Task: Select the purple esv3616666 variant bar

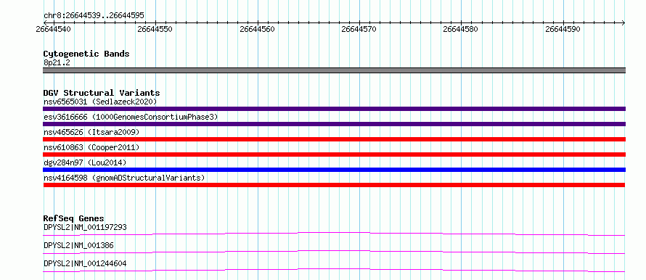Action: pos(334,124)
